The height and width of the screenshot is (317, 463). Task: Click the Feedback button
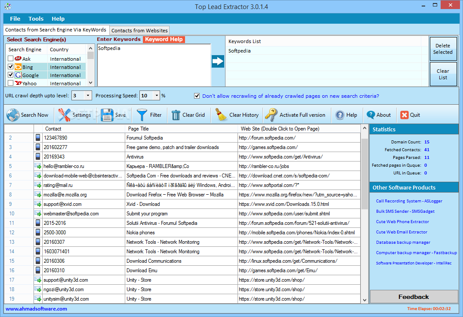coord(414,297)
